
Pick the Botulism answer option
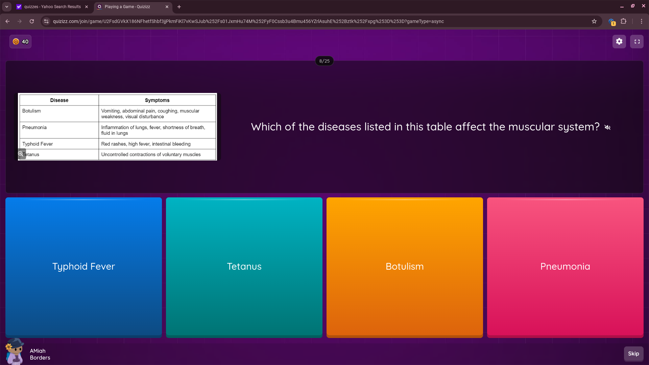(x=405, y=267)
